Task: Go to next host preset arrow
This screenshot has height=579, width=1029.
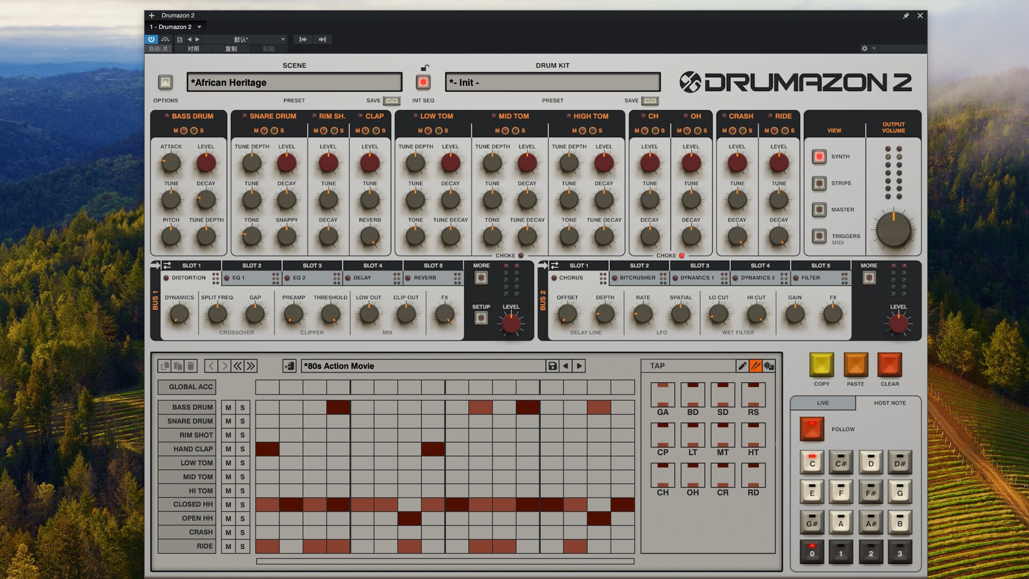Action: 197,39
